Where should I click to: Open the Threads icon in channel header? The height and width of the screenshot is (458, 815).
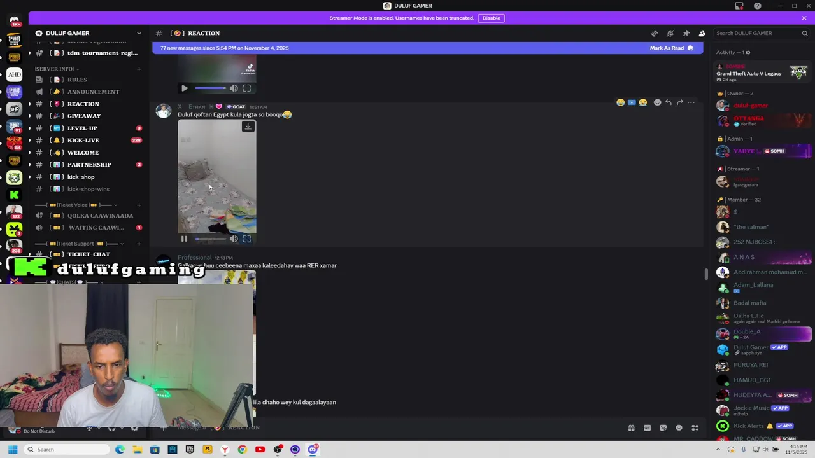(654, 33)
